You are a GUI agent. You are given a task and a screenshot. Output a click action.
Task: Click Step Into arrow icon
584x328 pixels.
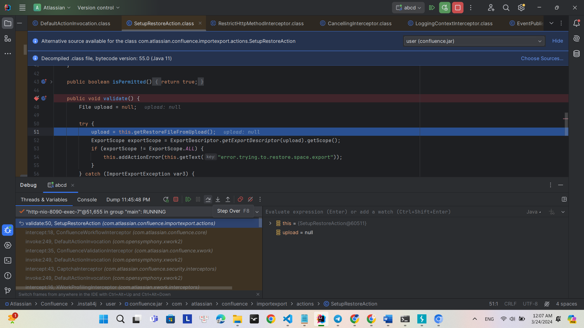pos(218,199)
